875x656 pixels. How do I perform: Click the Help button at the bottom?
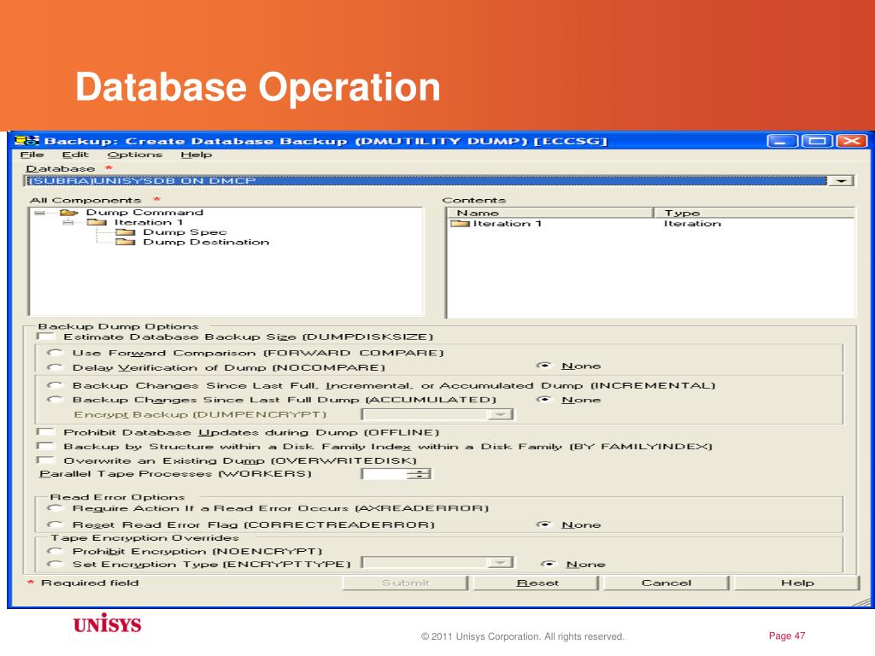click(x=797, y=583)
